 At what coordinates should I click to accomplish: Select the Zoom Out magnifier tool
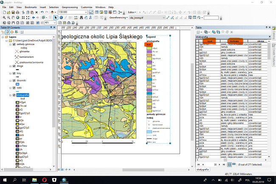click(x=8, y=17)
